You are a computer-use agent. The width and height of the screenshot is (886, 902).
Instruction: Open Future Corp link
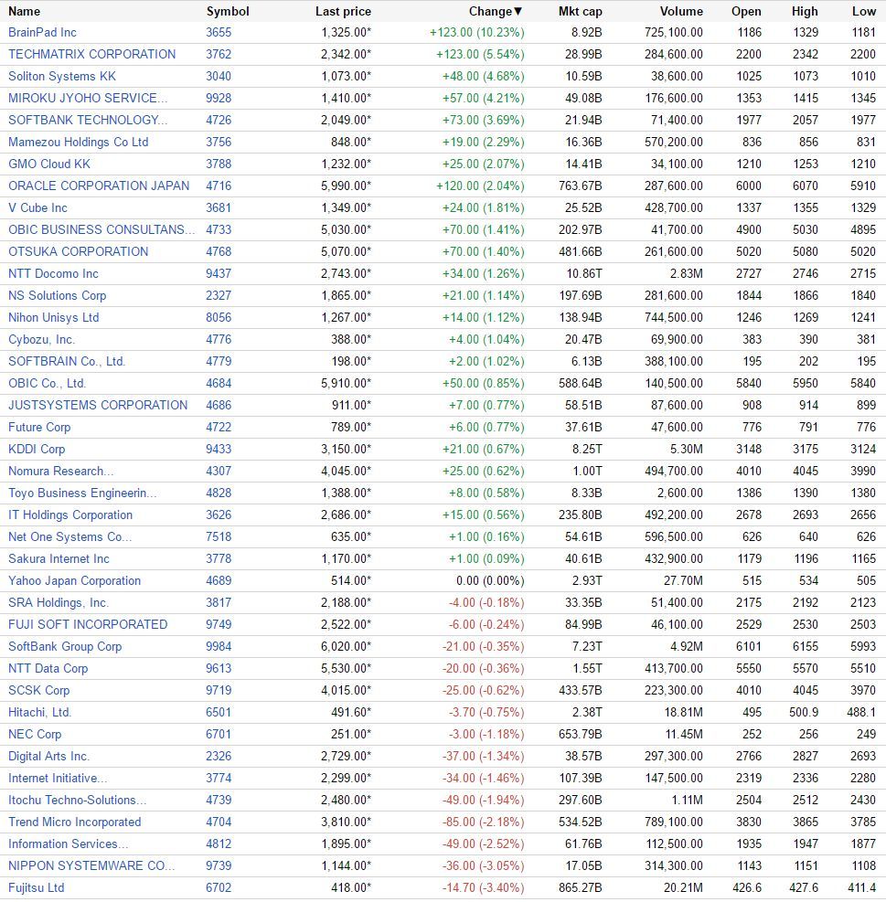click(x=39, y=427)
